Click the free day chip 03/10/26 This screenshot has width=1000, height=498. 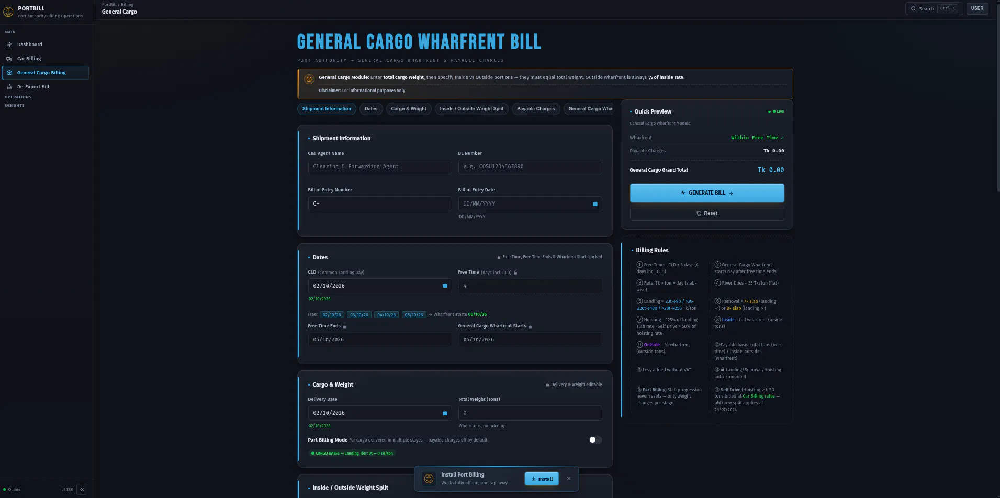[x=359, y=315]
